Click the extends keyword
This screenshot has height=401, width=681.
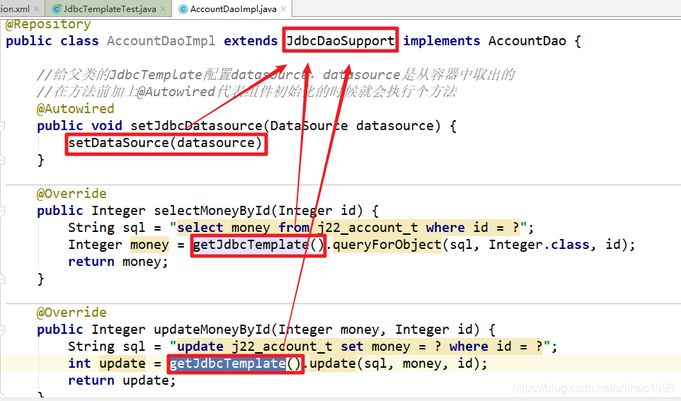pyautogui.click(x=251, y=41)
